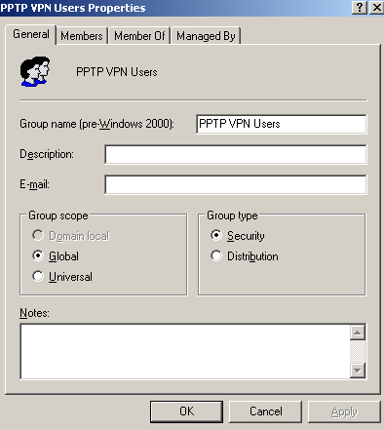
Task: Close the PPTP VPN Users Properties dialog
Action: [x=377, y=7]
